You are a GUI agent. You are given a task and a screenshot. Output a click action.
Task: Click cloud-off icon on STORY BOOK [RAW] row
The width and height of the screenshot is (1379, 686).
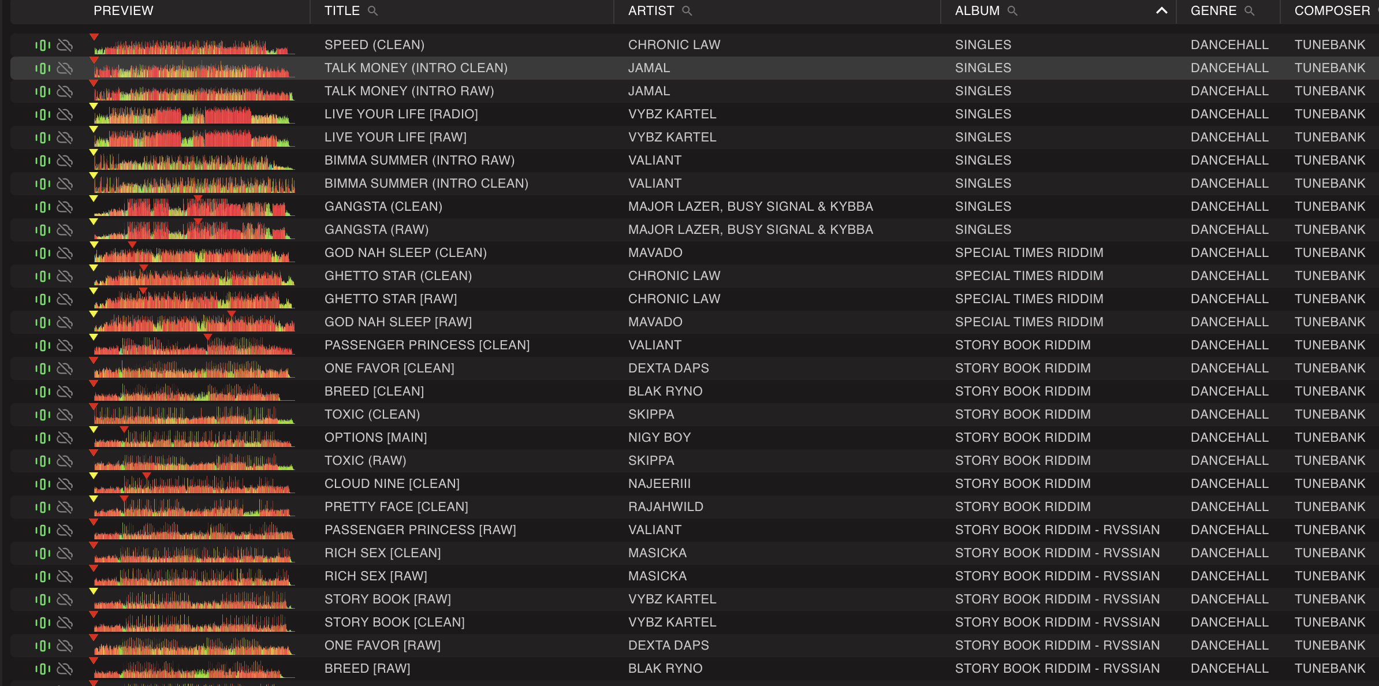point(65,599)
